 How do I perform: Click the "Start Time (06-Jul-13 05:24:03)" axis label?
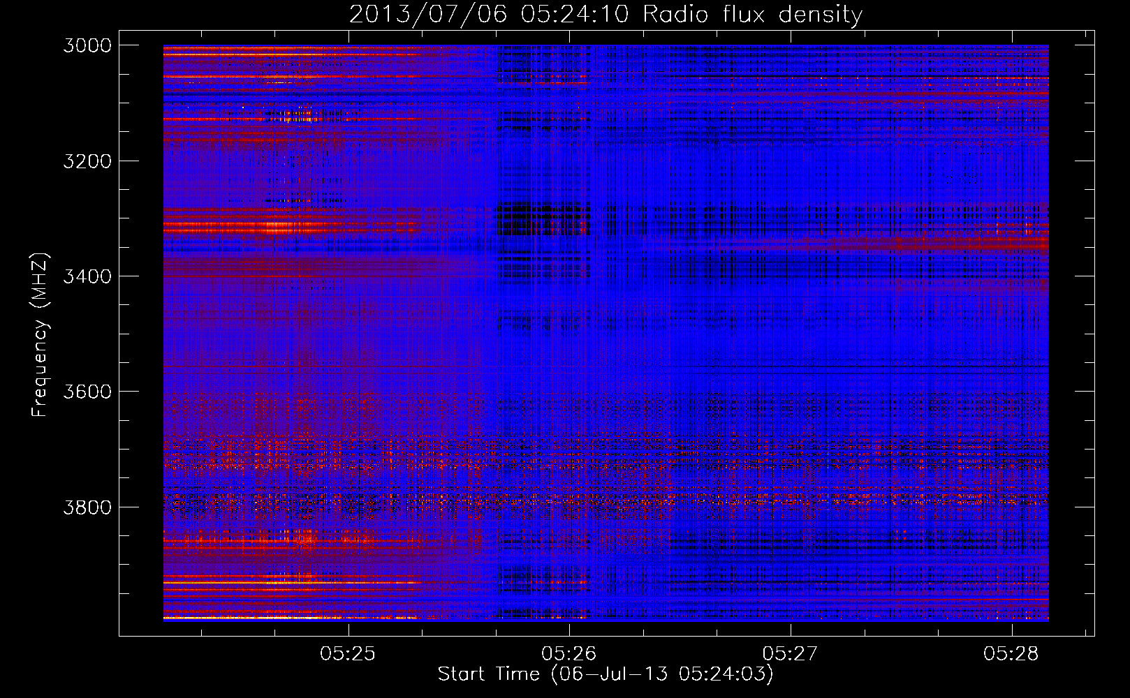(606, 674)
